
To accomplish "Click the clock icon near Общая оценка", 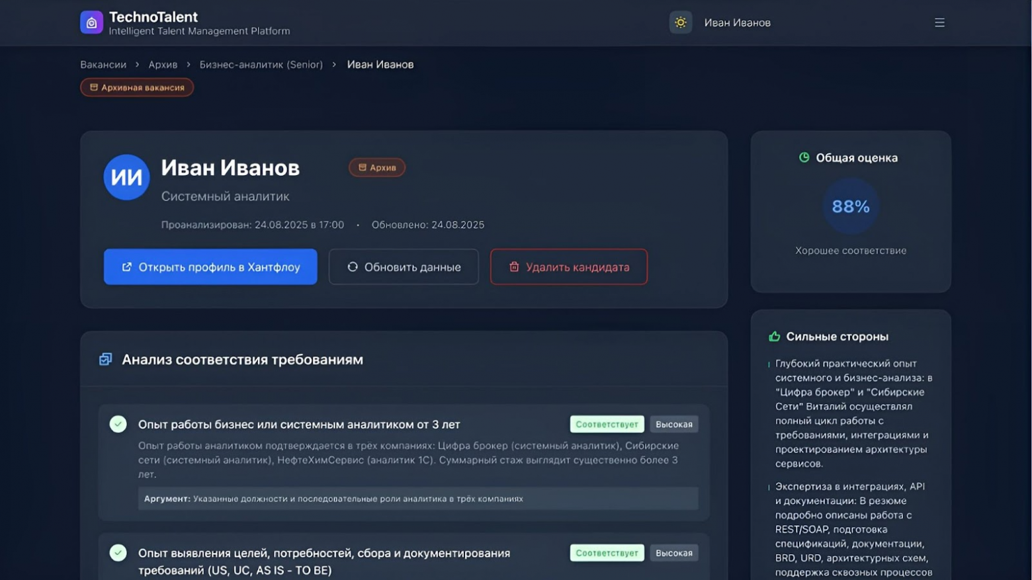I will (804, 157).
